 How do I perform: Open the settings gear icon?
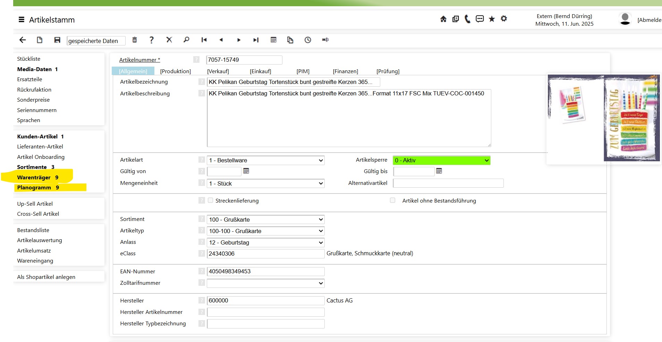(x=504, y=19)
